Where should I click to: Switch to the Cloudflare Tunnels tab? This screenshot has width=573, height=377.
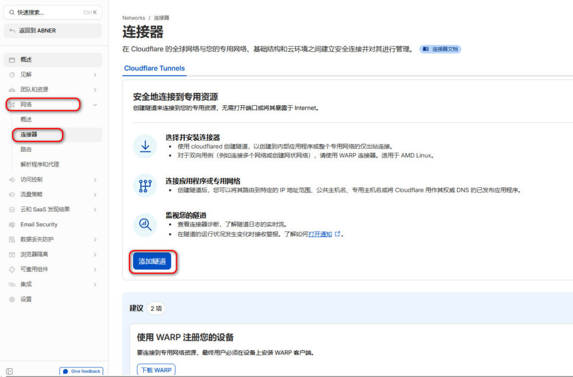[x=154, y=68]
